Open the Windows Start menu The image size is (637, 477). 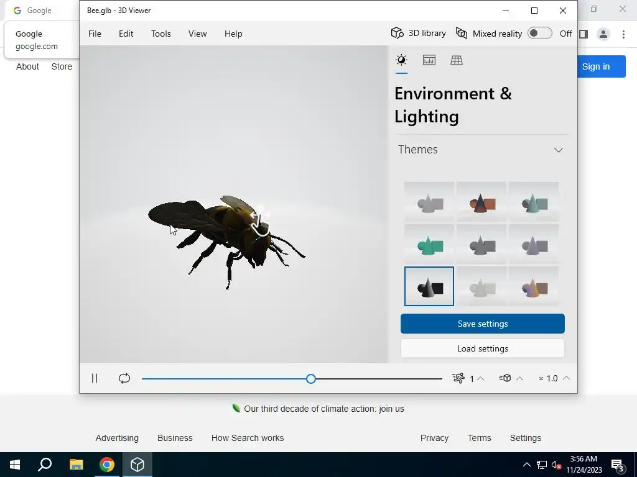(x=15, y=465)
